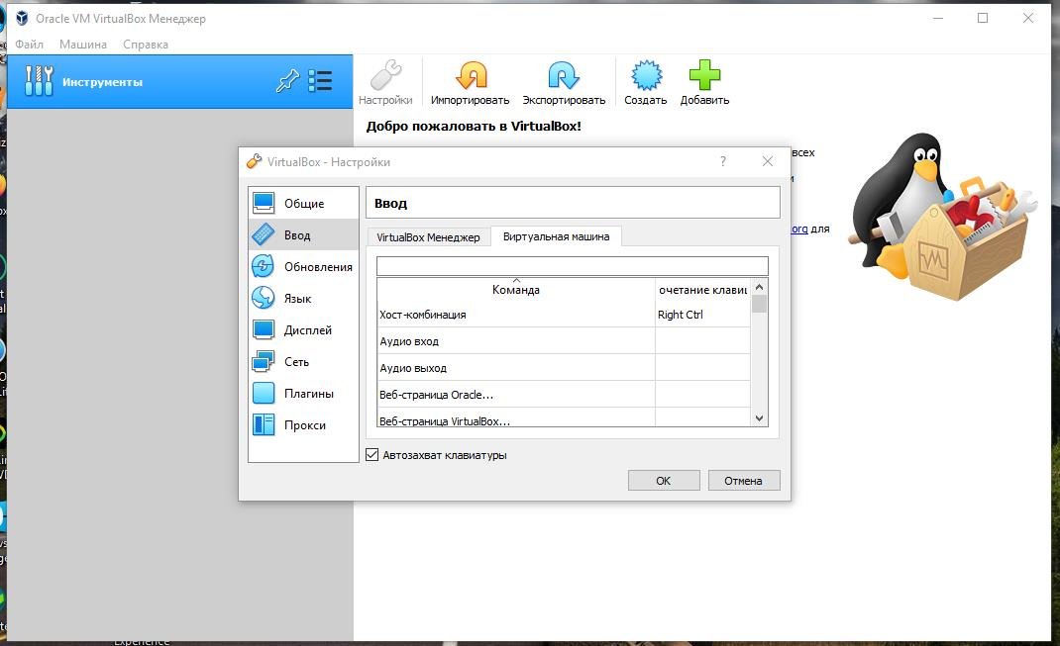Click Импортировать in the toolbar

[x=470, y=82]
